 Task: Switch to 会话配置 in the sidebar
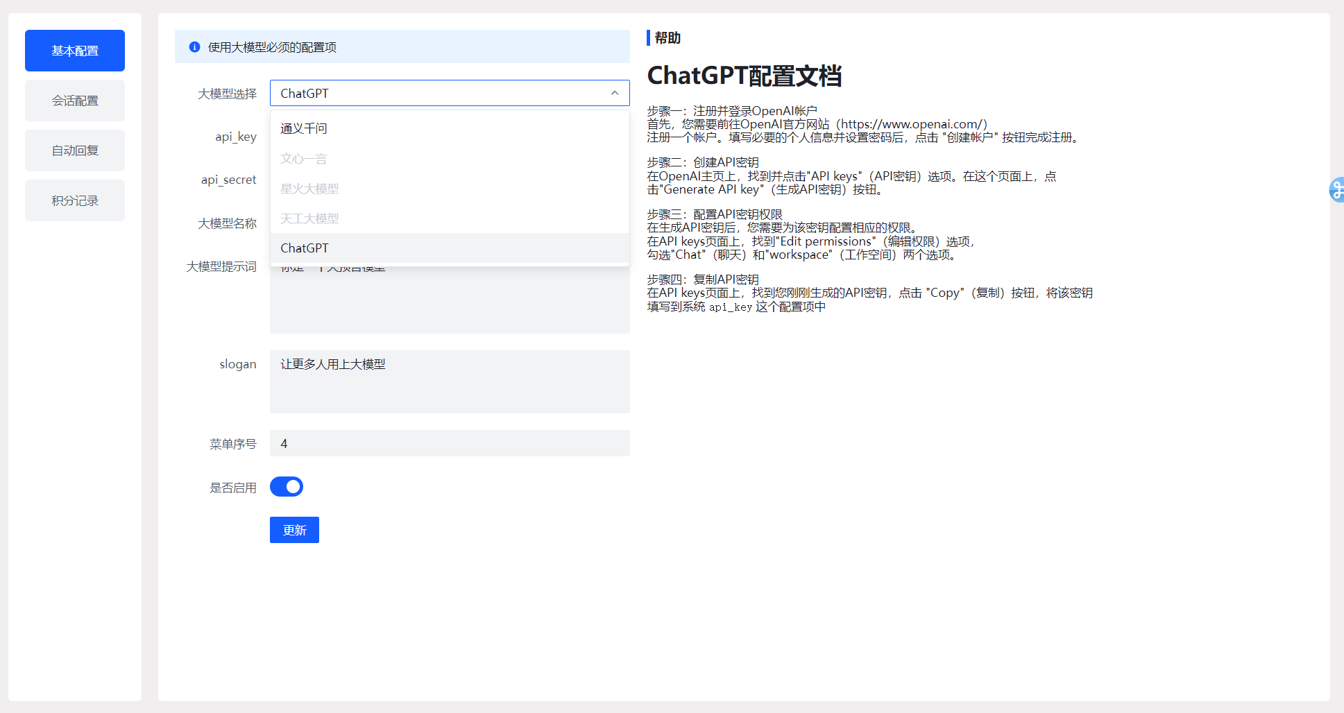(x=75, y=101)
